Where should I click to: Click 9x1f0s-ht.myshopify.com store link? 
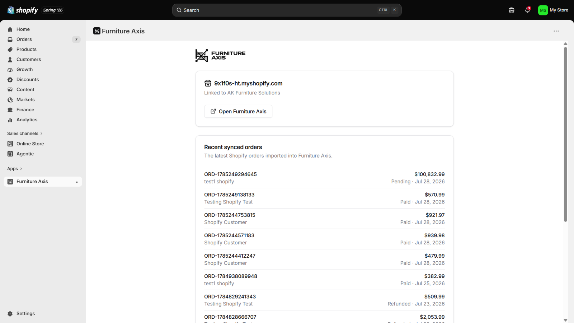tap(248, 83)
